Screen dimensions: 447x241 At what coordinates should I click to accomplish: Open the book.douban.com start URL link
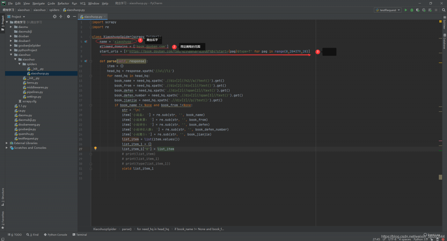tap(179, 51)
